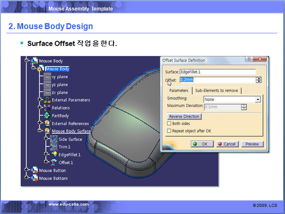Expand the Mouse Bottom tree node
Image resolution: width=285 pixels, height=214 pixels.
pos(26,178)
